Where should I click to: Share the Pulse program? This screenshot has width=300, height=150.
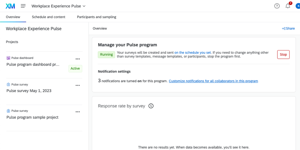click(288, 29)
